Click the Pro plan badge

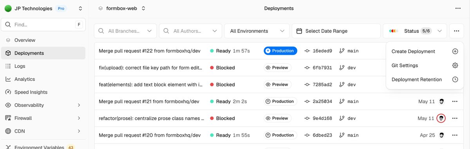[x=61, y=8]
